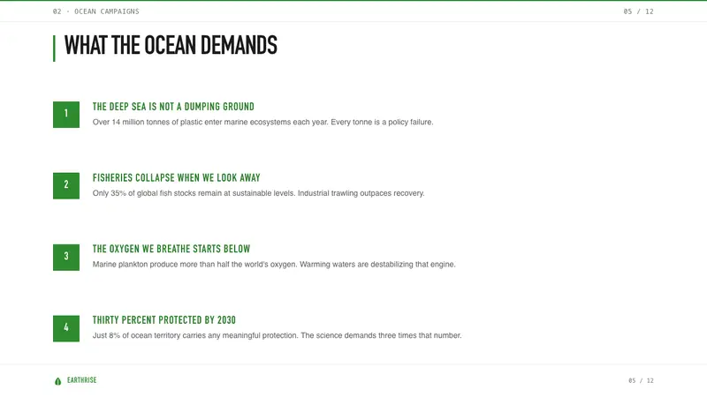Click the green number 4 badge
707x397 pixels.
coord(66,328)
